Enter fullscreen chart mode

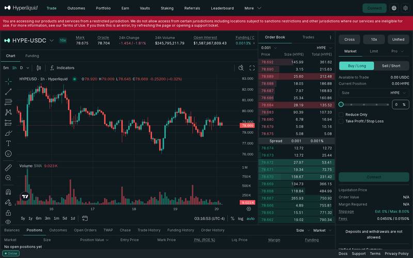[252, 68]
